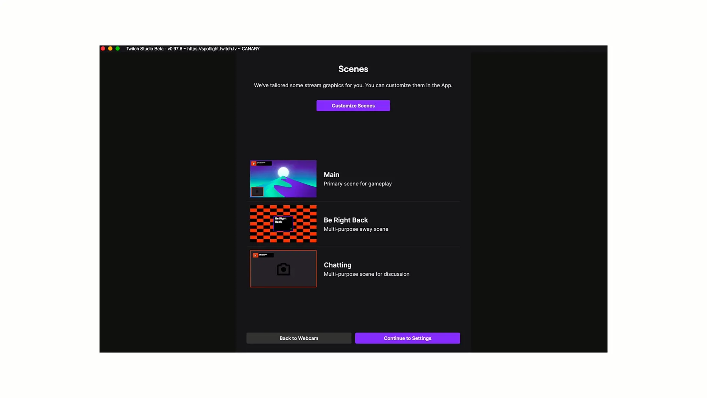Click the Scenes heading
The height and width of the screenshot is (398, 707).
tap(353, 69)
